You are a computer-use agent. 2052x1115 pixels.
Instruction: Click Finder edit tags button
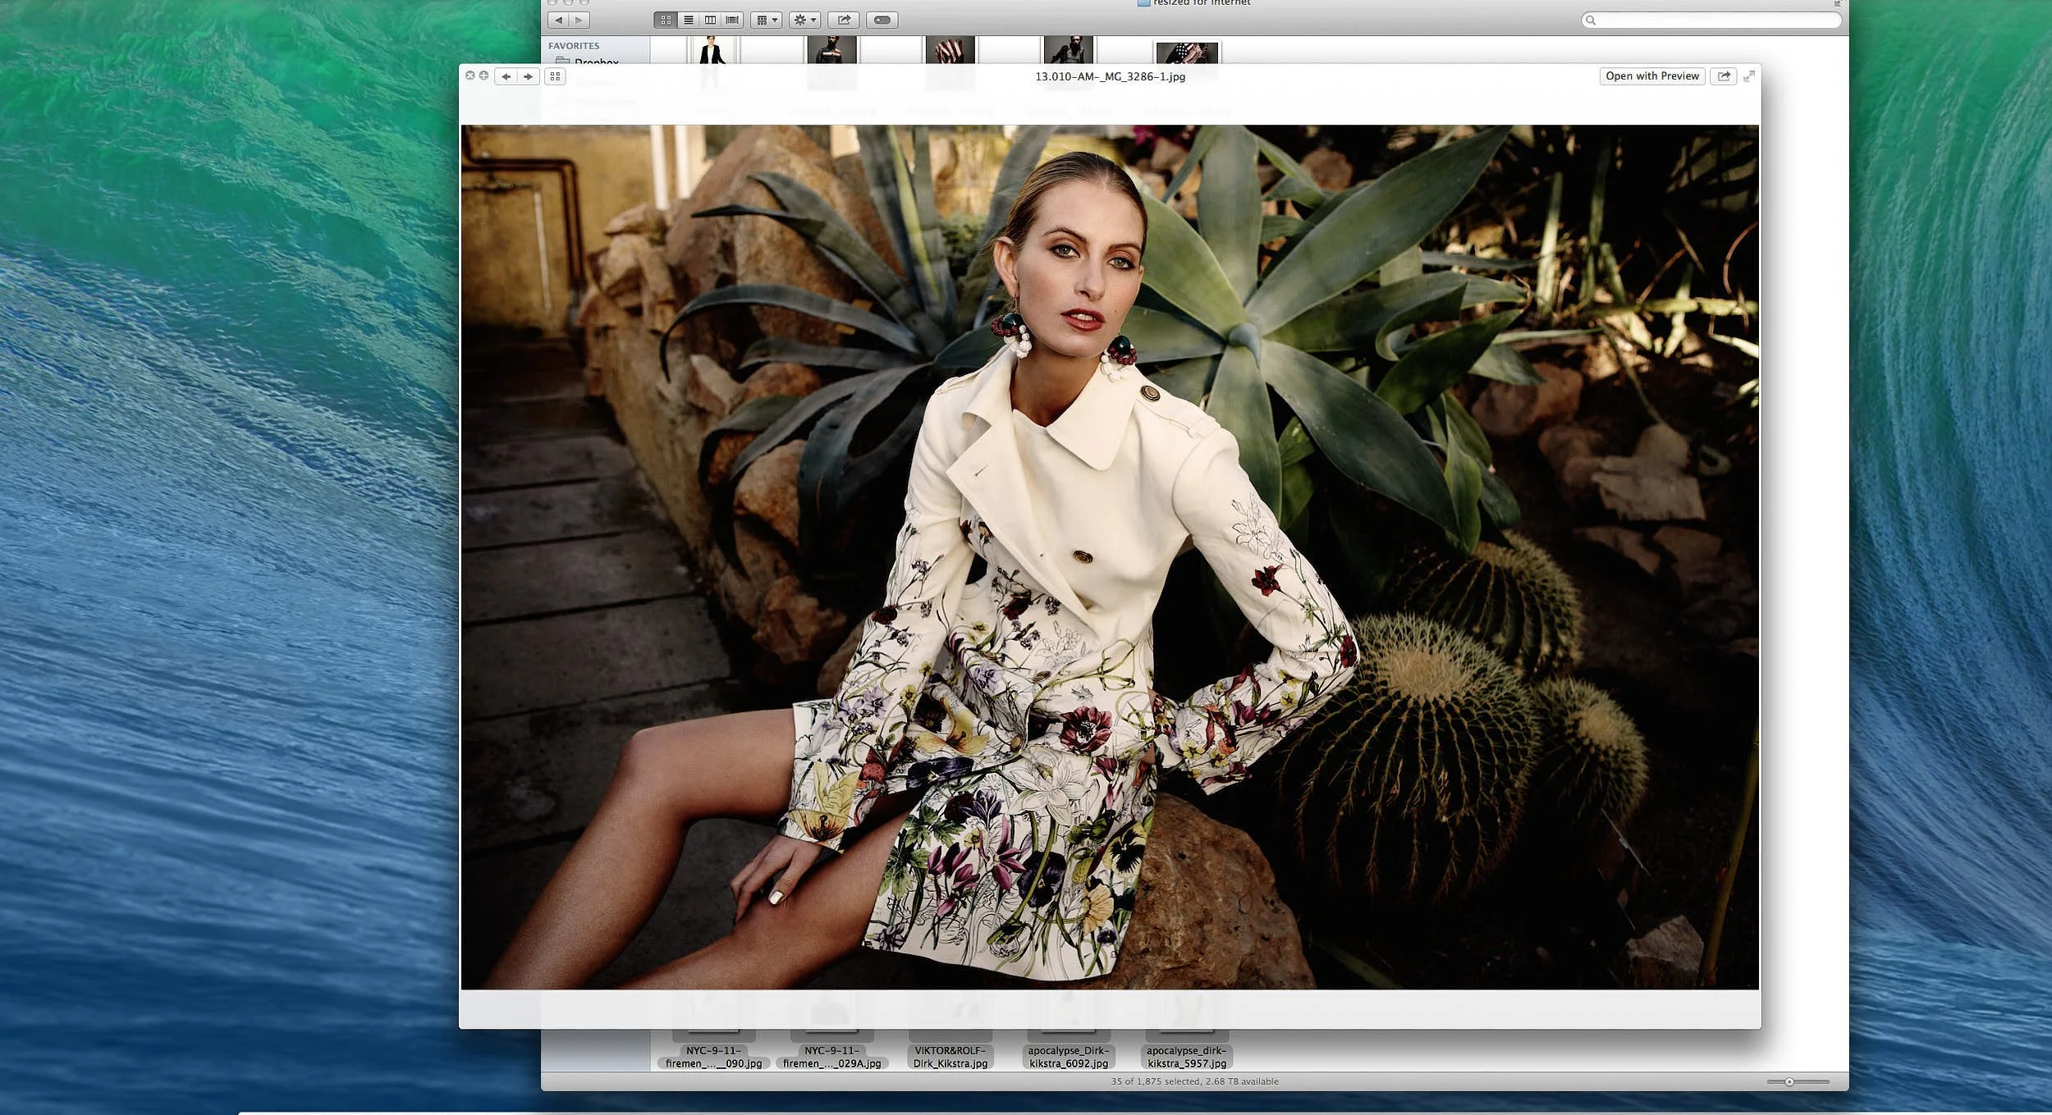click(x=882, y=21)
